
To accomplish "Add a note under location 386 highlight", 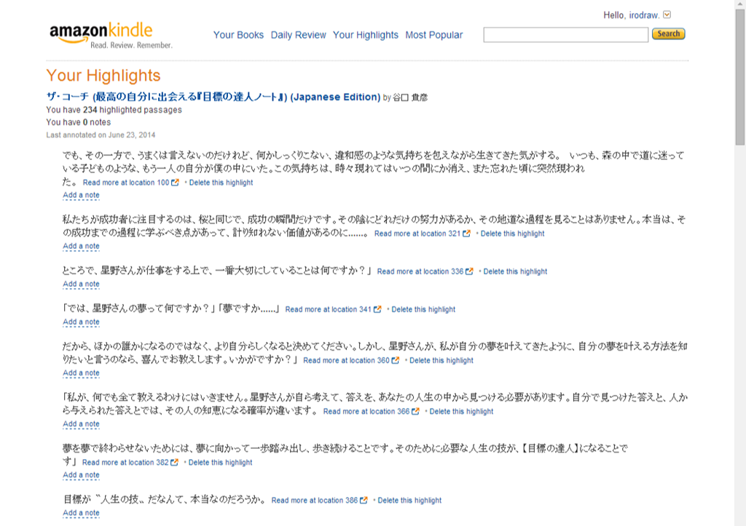I will pyautogui.click(x=82, y=513).
